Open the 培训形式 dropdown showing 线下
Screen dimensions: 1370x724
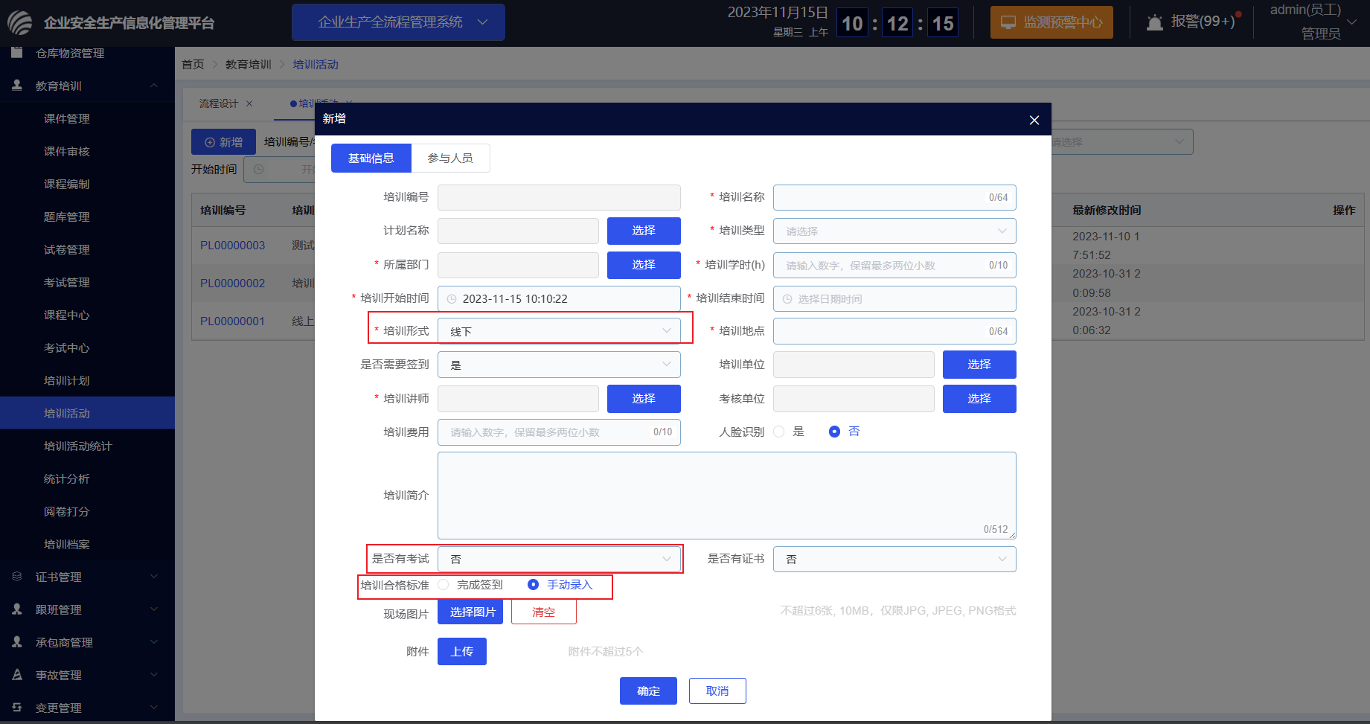pos(559,331)
